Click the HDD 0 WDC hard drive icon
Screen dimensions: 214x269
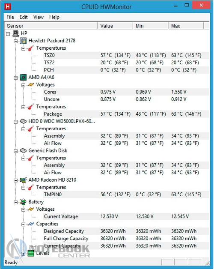(23, 122)
